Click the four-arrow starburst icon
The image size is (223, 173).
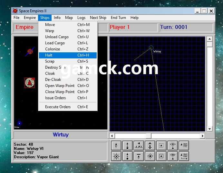(x=150, y=157)
